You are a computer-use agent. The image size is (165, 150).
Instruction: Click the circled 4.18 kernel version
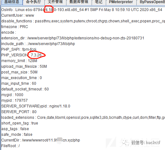click(49, 10)
